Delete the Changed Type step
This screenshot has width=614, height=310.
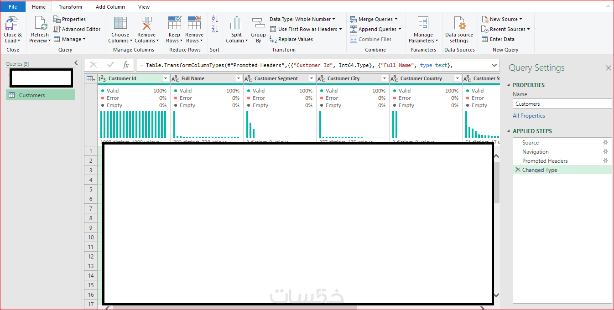tap(517, 170)
